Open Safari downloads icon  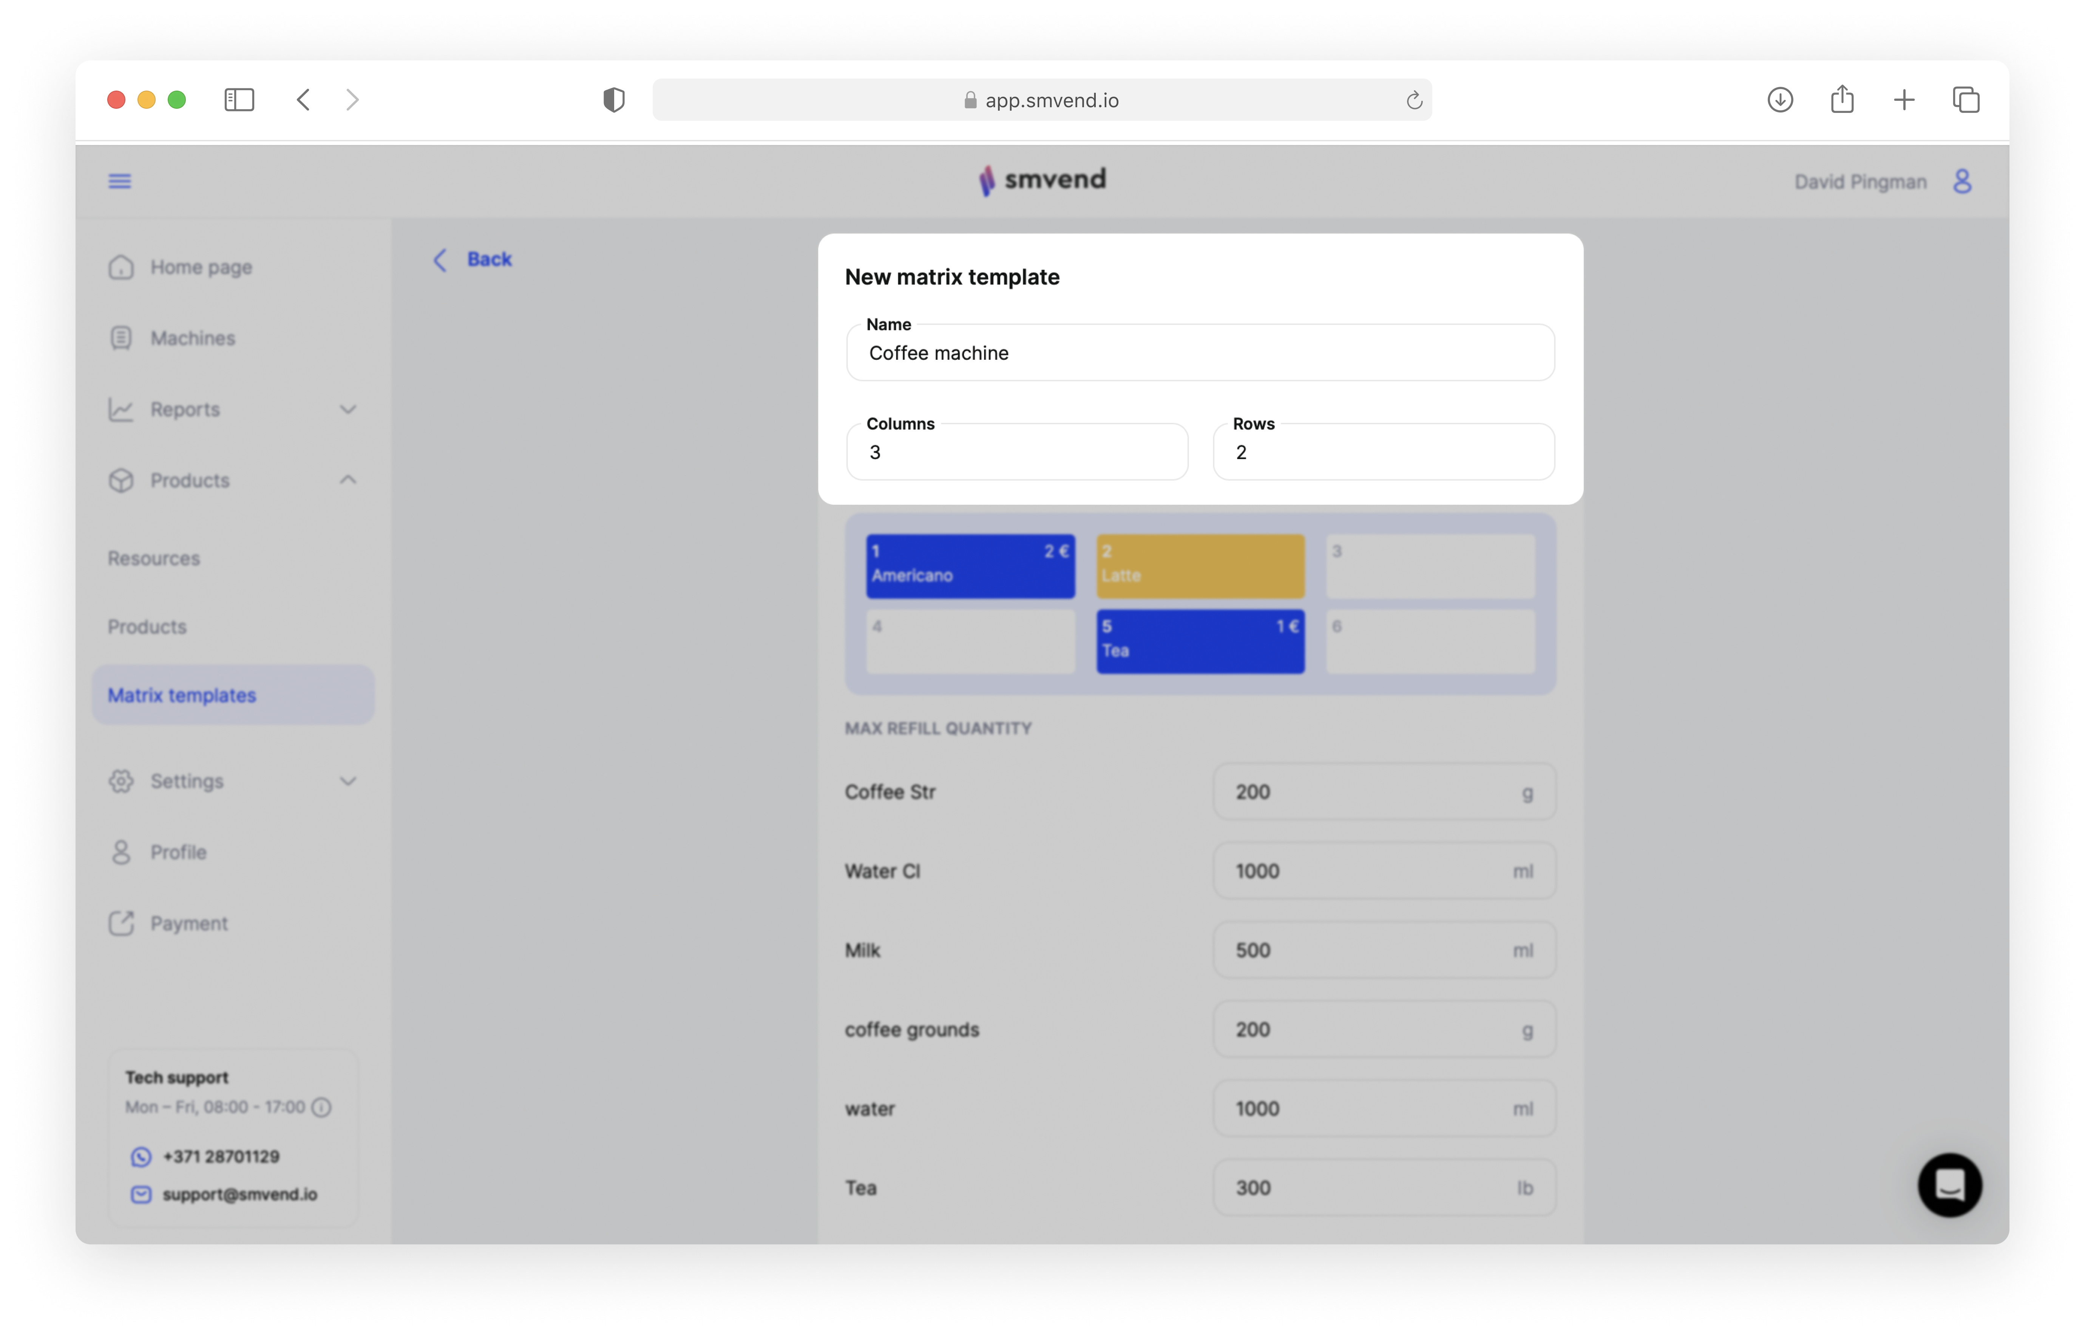pyautogui.click(x=1780, y=100)
